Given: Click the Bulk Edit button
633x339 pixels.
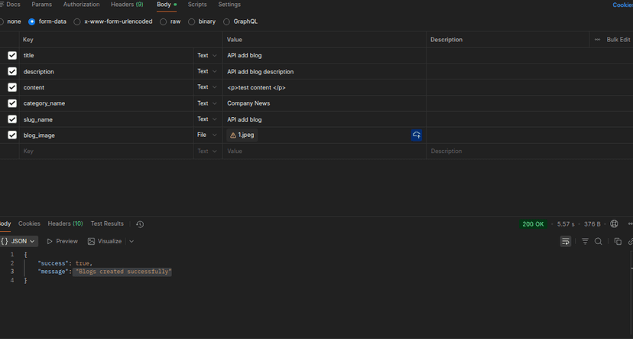Looking at the screenshot, I should (x=618, y=40).
